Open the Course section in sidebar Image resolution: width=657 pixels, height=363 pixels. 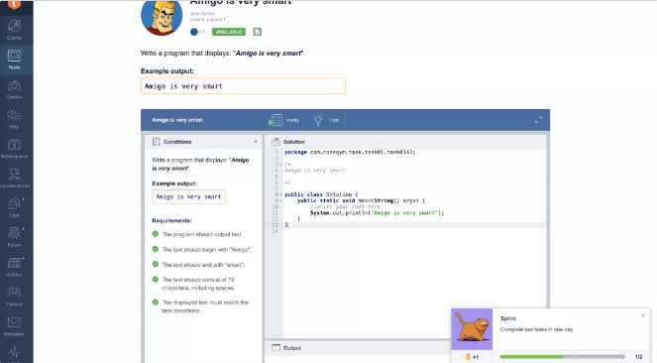[14, 30]
